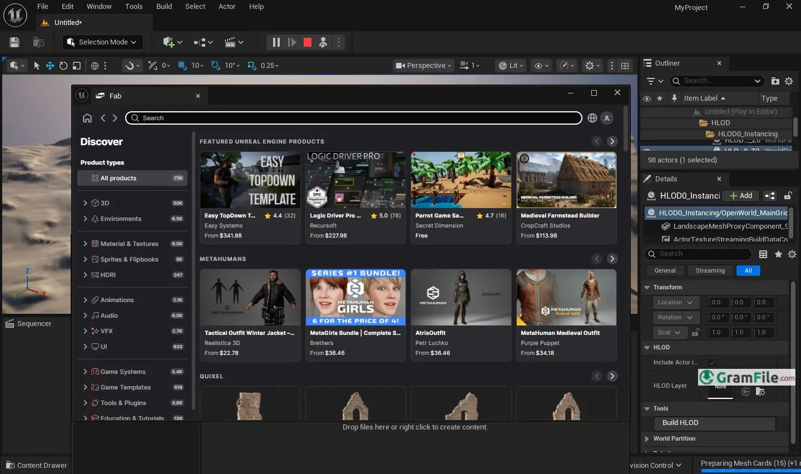This screenshot has width=801, height=474.
Task: Open MetaGirls Bundle product thumbnail
Action: tap(355, 297)
